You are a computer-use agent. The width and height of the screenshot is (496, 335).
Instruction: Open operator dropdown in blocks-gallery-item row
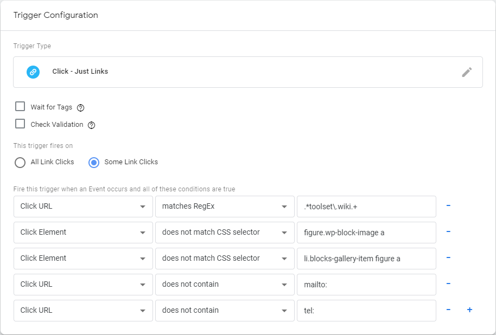[225, 258]
